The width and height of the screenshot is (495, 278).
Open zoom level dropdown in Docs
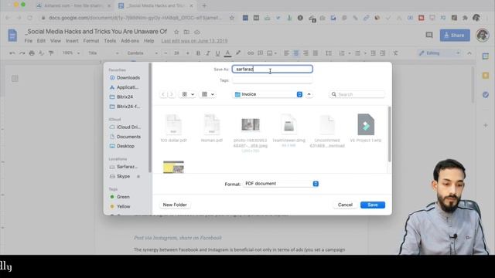click(71, 53)
